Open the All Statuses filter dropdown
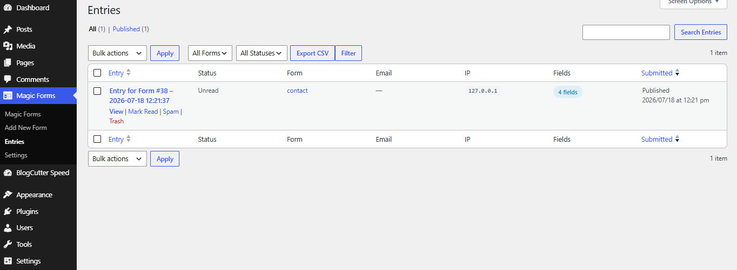The height and width of the screenshot is (270, 737). coord(261,53)
